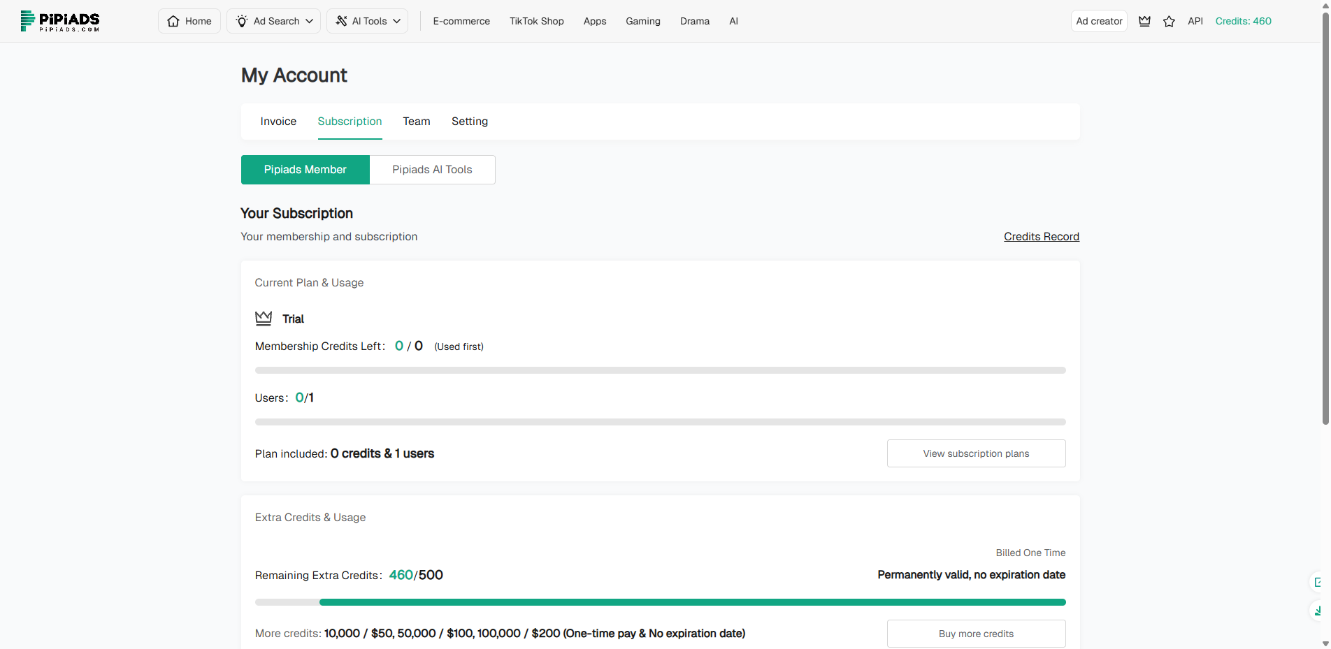Click the Home house icon
The width and height of the screenshot is (1331, 649).
173,21
